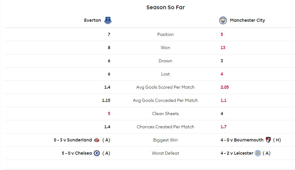Open the Manchester City team name link
This screenshot has width=295, height=170.
coord(247,20)
